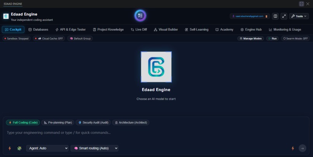Click the lightning bolt next to the send button
This screenshot has width=313, height=157.
click(293, 148)
